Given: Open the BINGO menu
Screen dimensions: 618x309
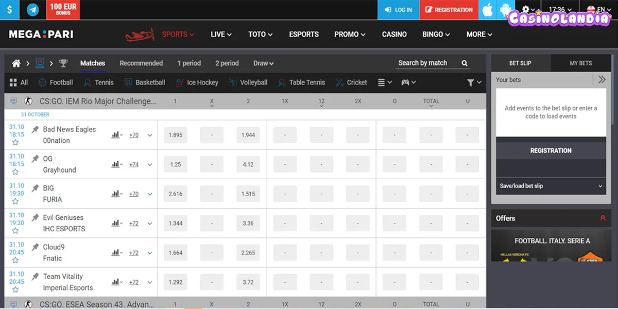Looking at the screenshot, I should (x=436, y=35).
